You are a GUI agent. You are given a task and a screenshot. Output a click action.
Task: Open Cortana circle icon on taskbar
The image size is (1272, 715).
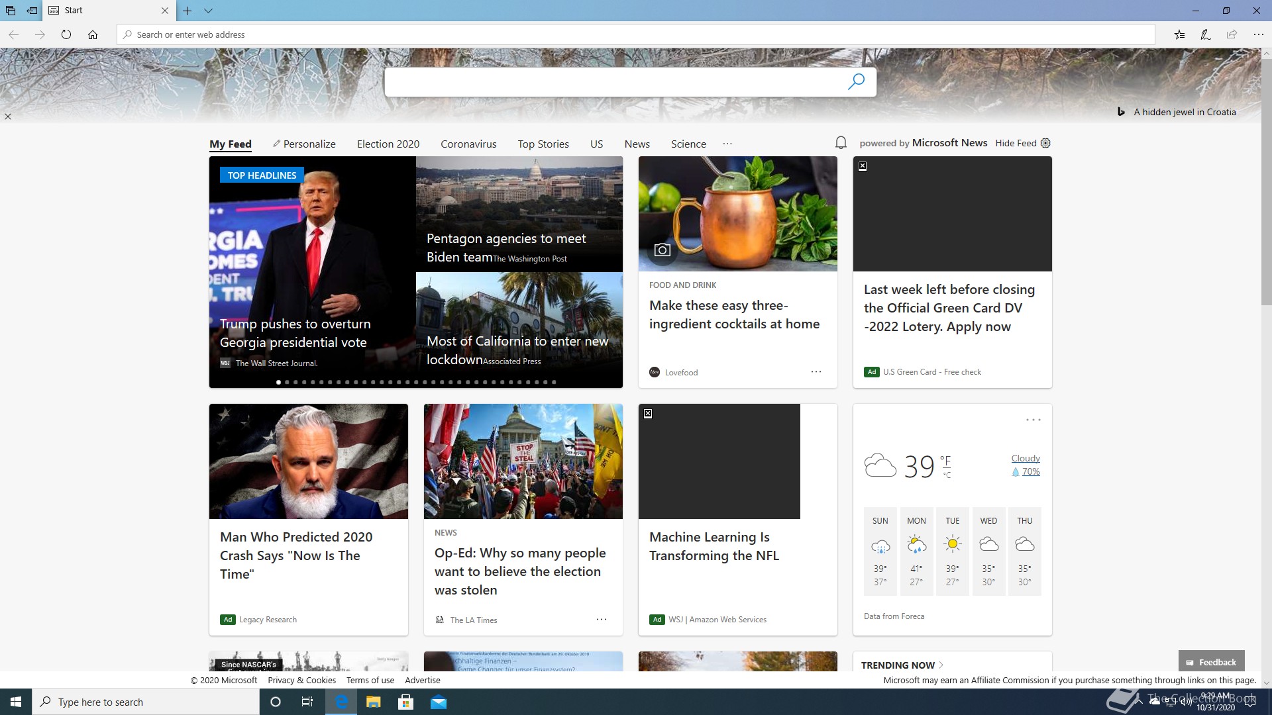coord(276,702)
